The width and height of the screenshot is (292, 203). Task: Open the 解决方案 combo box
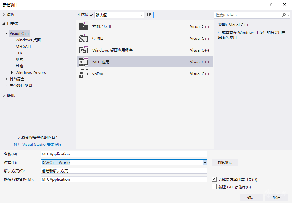coord(124,171)
